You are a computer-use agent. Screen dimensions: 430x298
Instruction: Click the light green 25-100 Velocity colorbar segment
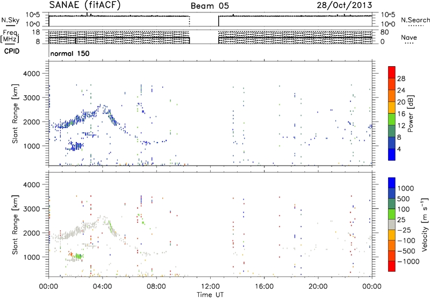[x=392, y=214]
